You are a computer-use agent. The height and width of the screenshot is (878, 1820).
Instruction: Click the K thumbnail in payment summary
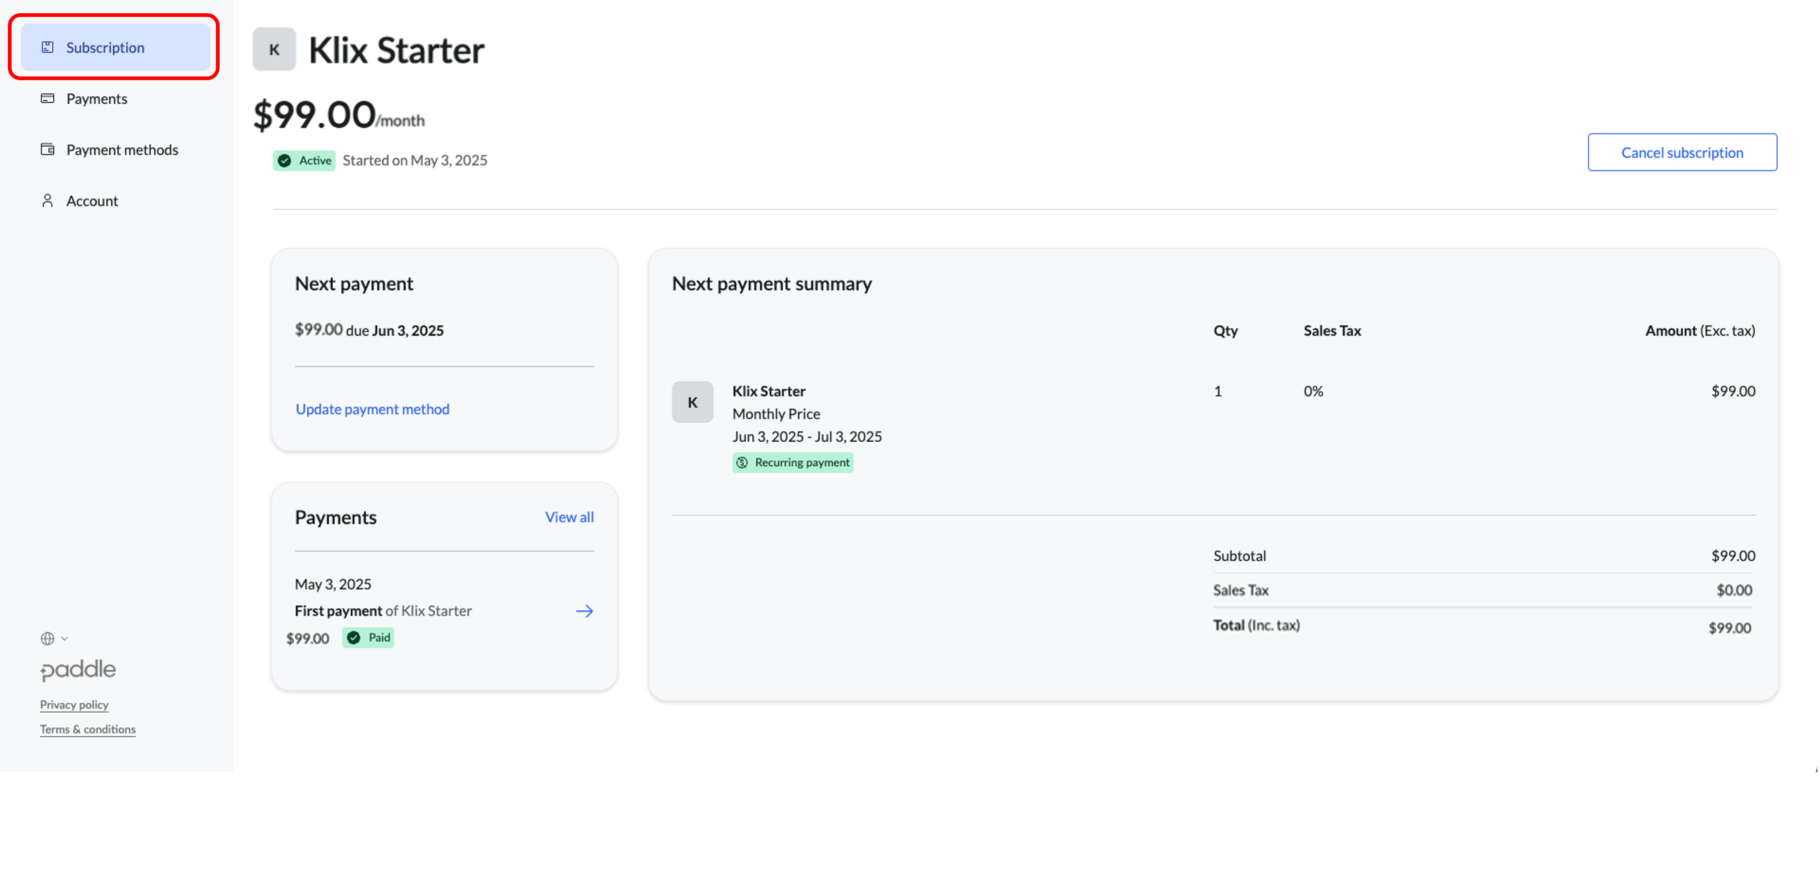(x=692, y=402)
